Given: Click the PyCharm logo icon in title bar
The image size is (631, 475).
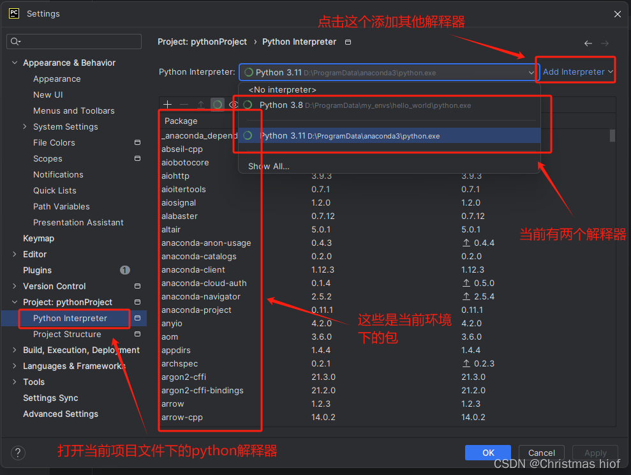Looking at the screenshot, I should point(14,13).
